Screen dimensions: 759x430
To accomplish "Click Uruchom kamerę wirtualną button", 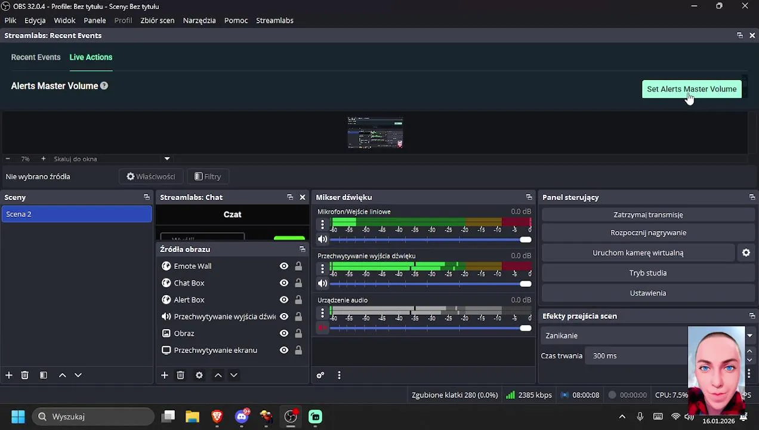I will (x=638, y=253).
